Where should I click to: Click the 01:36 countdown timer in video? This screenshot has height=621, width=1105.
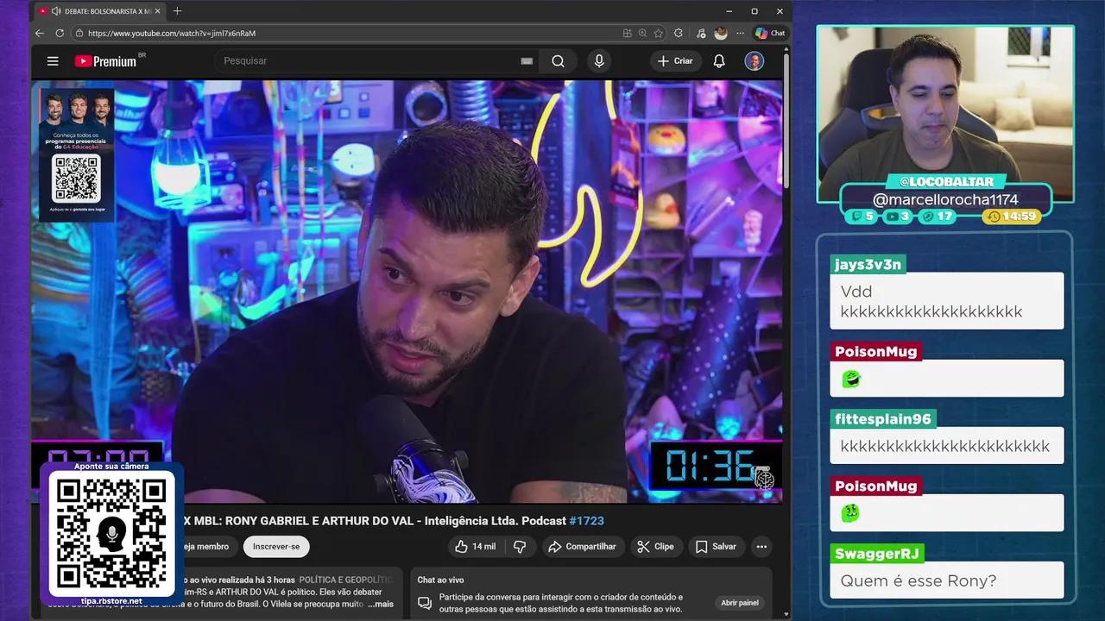click(716, 467)
